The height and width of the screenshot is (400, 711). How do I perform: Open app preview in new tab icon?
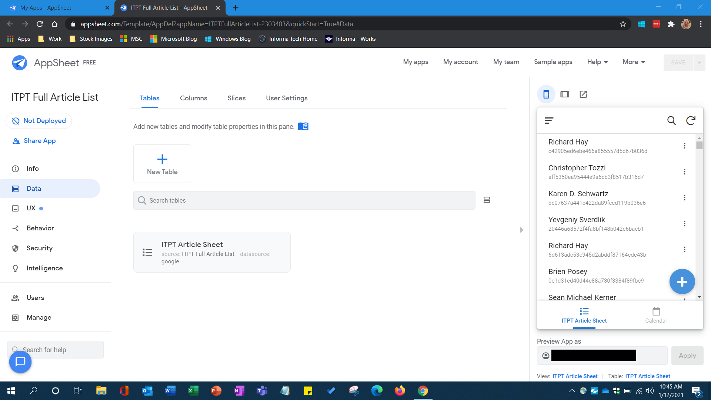pyautogui.click(x=583, y=94)
